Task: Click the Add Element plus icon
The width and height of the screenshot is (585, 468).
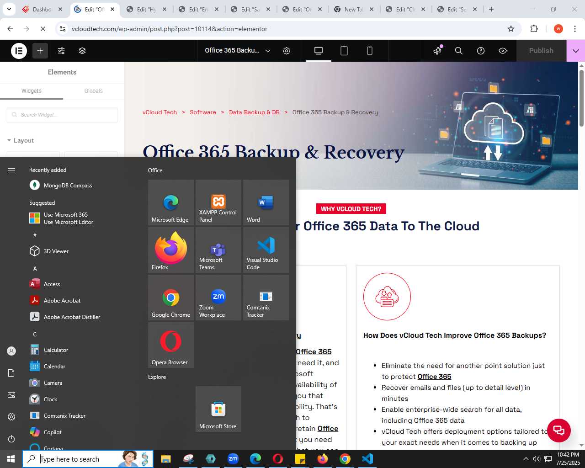Action: click(x=40, y=51)
